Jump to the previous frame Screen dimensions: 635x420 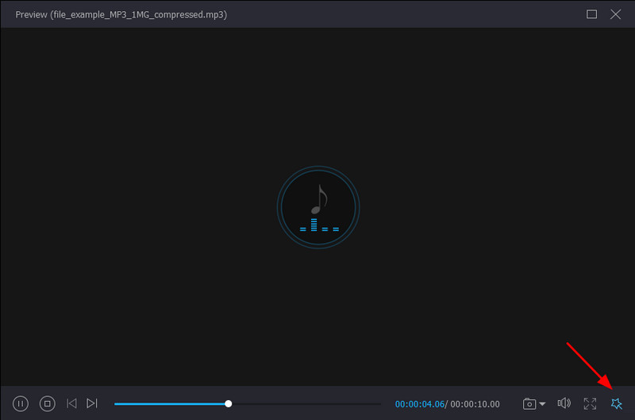tap(71, 403)
